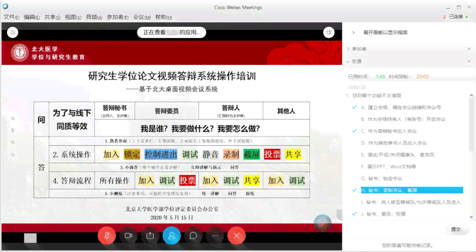This screenshot has height=252, width=476.
Task: Click the green 截屏 label in the slide
Action: point(252,154)
